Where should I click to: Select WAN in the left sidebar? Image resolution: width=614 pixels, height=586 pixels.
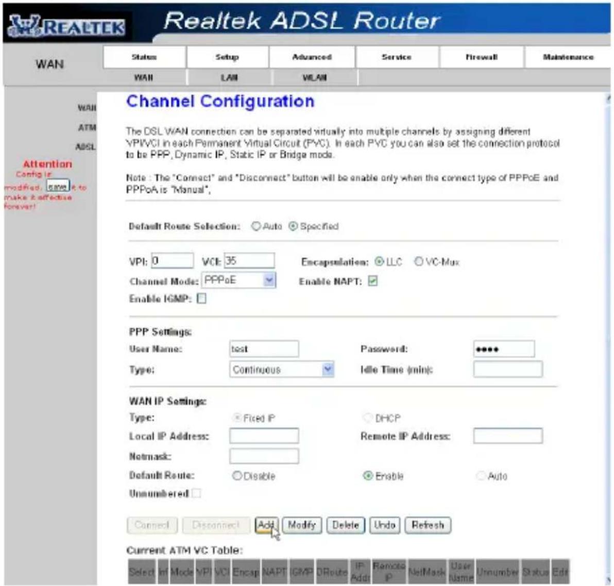(87, 108)
